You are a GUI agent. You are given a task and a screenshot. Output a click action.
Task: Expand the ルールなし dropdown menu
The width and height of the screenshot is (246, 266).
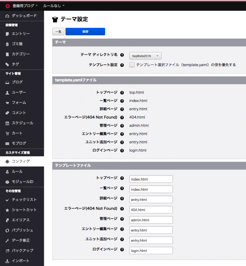tap(54, 6)
